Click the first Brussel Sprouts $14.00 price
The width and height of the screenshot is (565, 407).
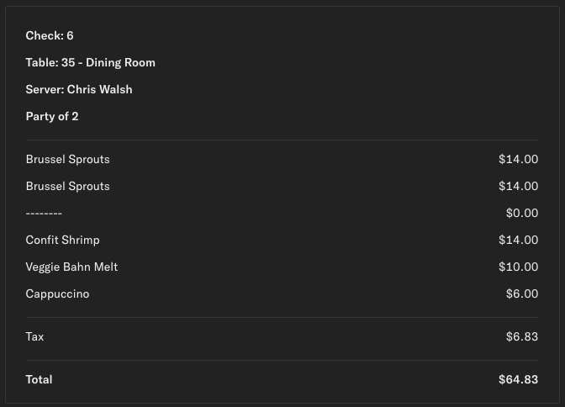(x=518, y=159)
